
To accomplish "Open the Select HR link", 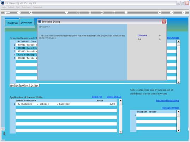I will (97, 97).
